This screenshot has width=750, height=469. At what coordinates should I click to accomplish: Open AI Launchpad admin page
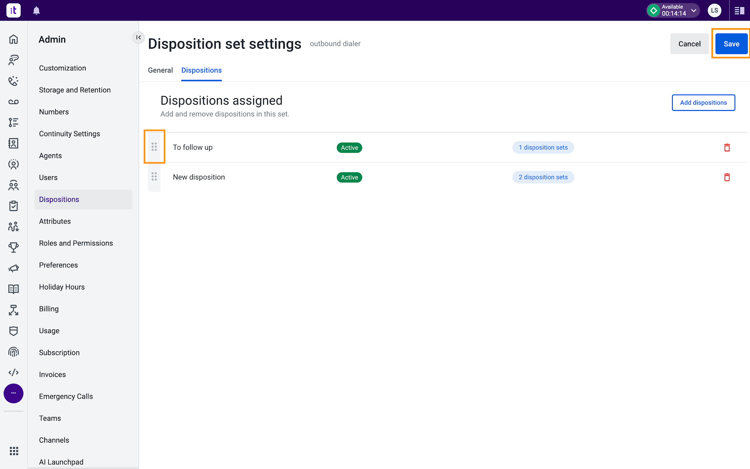click(x=61, y=462)
